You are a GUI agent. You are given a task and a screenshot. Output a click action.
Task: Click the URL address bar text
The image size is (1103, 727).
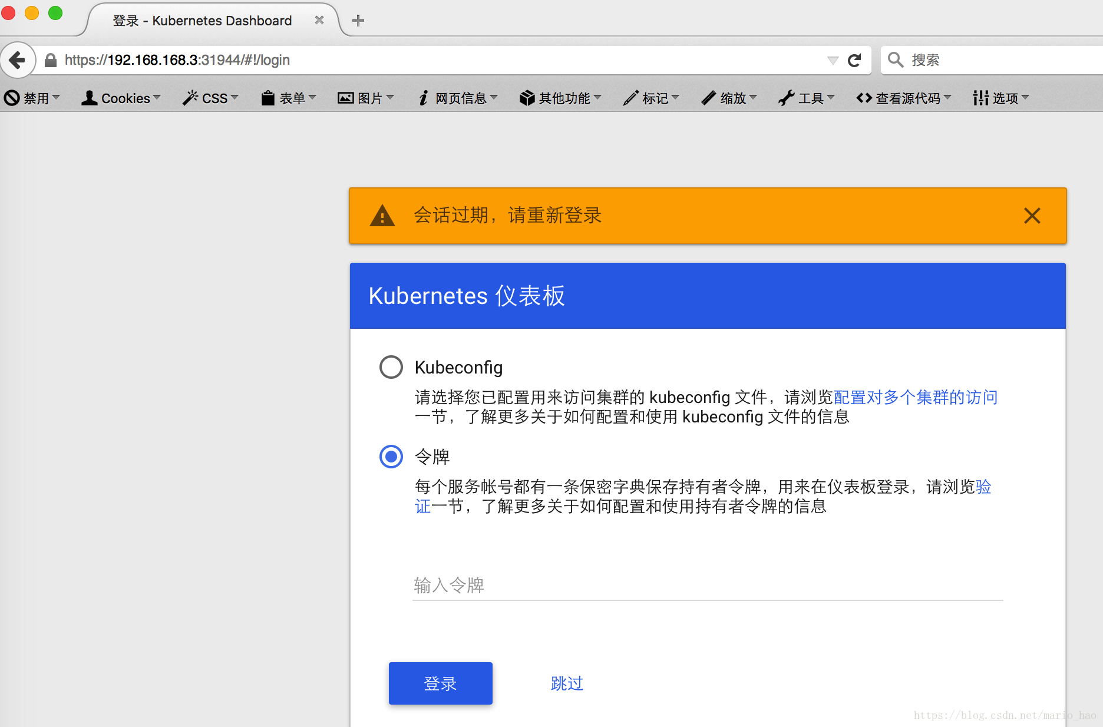[x=177, y=60]
